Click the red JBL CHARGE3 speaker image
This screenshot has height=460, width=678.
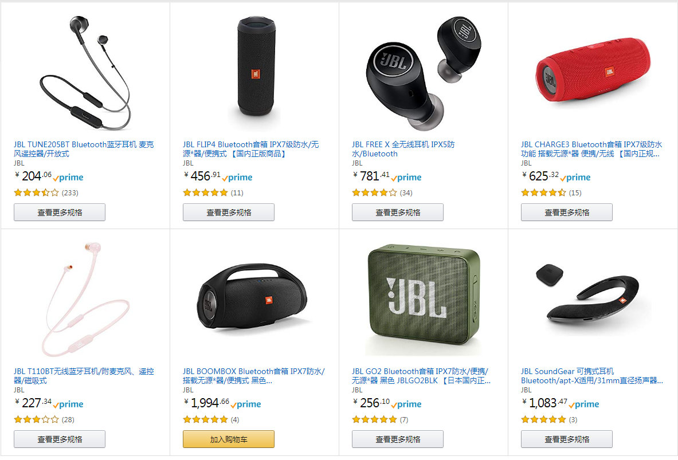click(x=593, y=70)
